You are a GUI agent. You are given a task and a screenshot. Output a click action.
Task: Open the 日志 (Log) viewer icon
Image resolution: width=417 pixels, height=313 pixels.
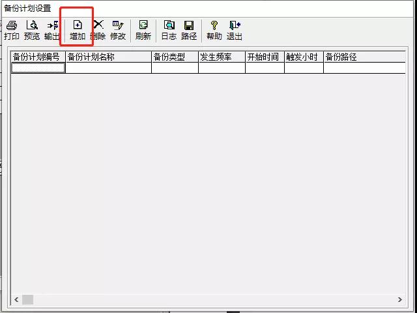click(x=169, y=30)
